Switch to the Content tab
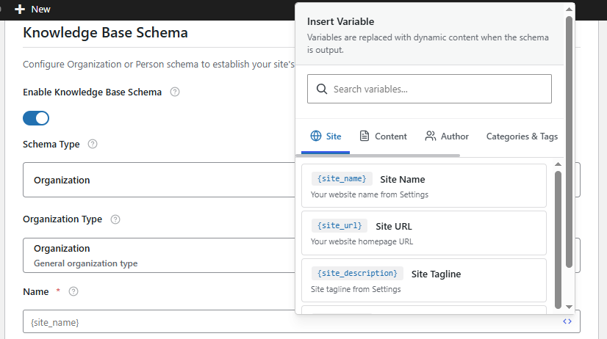Viewport: 607px width, 339px height. tap(383, 136)
